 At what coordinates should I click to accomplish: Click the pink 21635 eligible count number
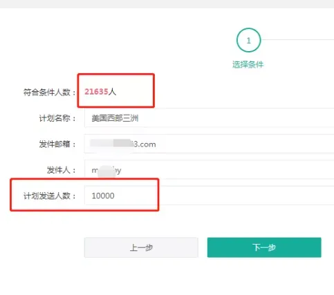[96, 92]
